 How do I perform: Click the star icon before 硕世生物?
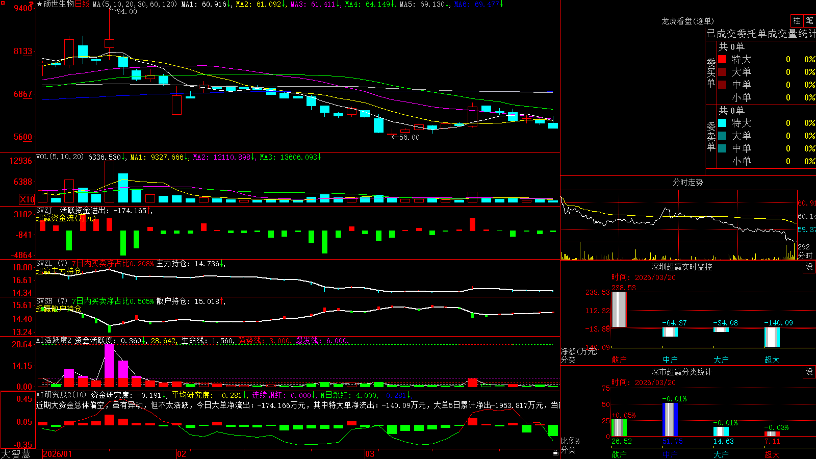coord(39,4)
